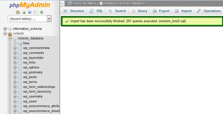This screenshot has height=114, width=223.
Task: Click the table icon beside wp_posts
Action: point(20,77)
